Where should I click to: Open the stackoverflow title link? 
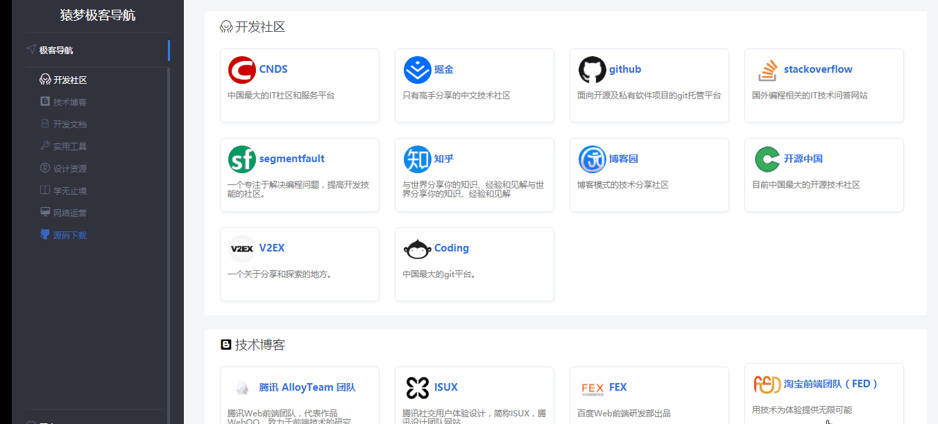pos(818,69)
